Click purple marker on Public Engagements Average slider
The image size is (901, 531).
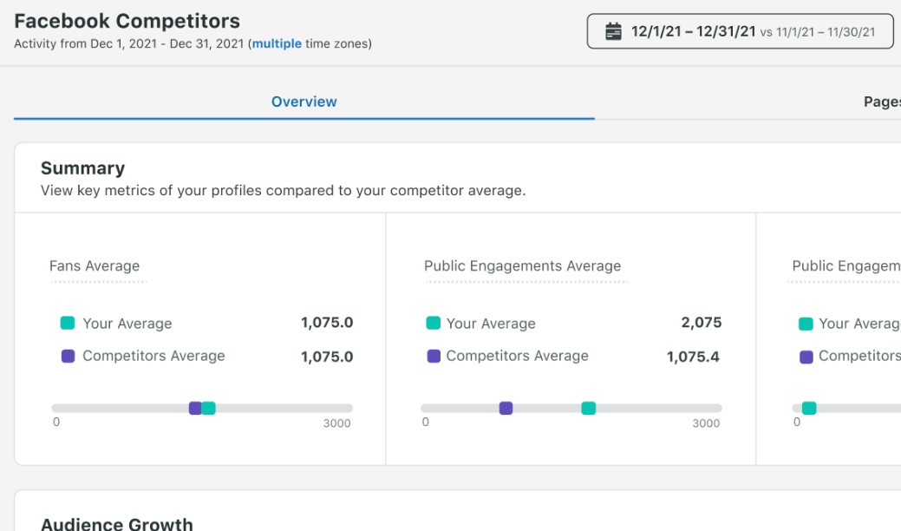coord(506,408)
